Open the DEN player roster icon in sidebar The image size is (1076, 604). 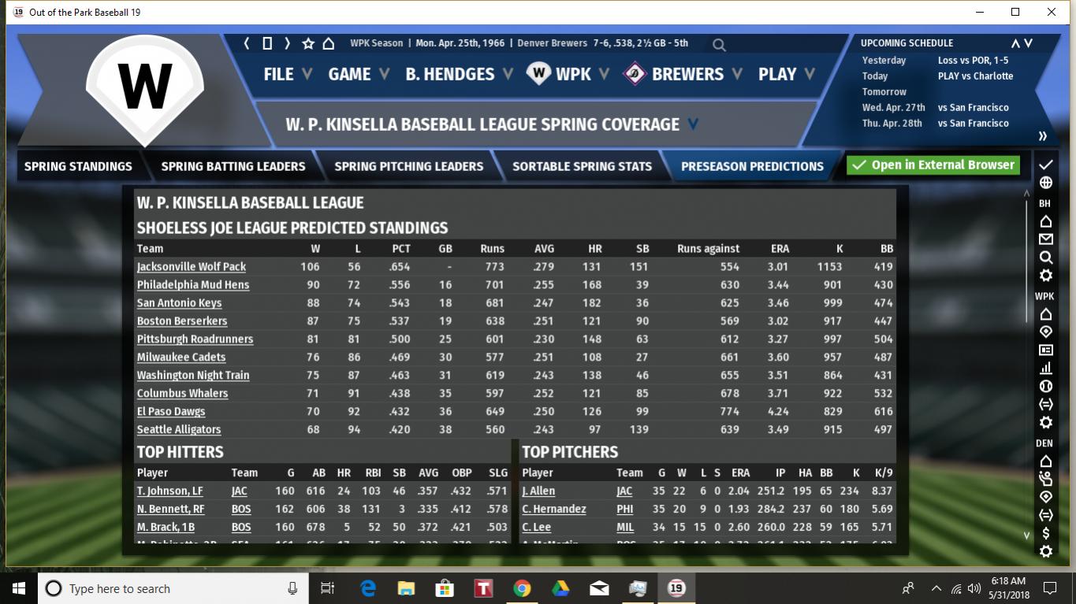[1045, 479]
